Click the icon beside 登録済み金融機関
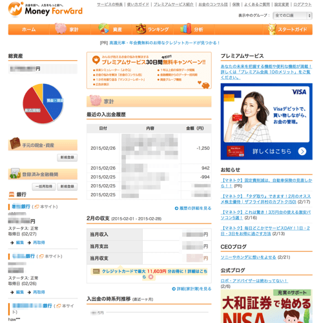 (15, 173)
